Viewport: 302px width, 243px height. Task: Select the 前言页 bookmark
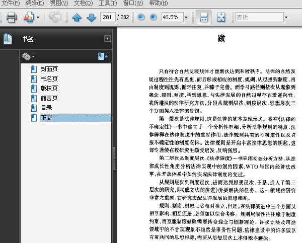49,98
